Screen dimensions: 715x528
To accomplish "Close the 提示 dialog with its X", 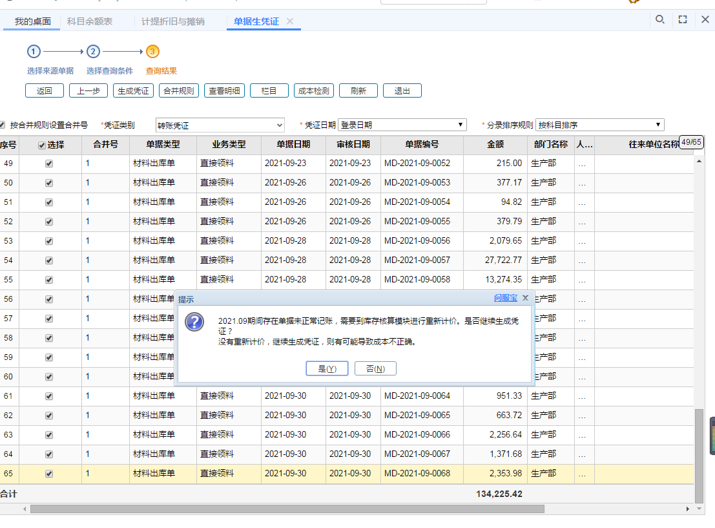I will tap(525, 298).
